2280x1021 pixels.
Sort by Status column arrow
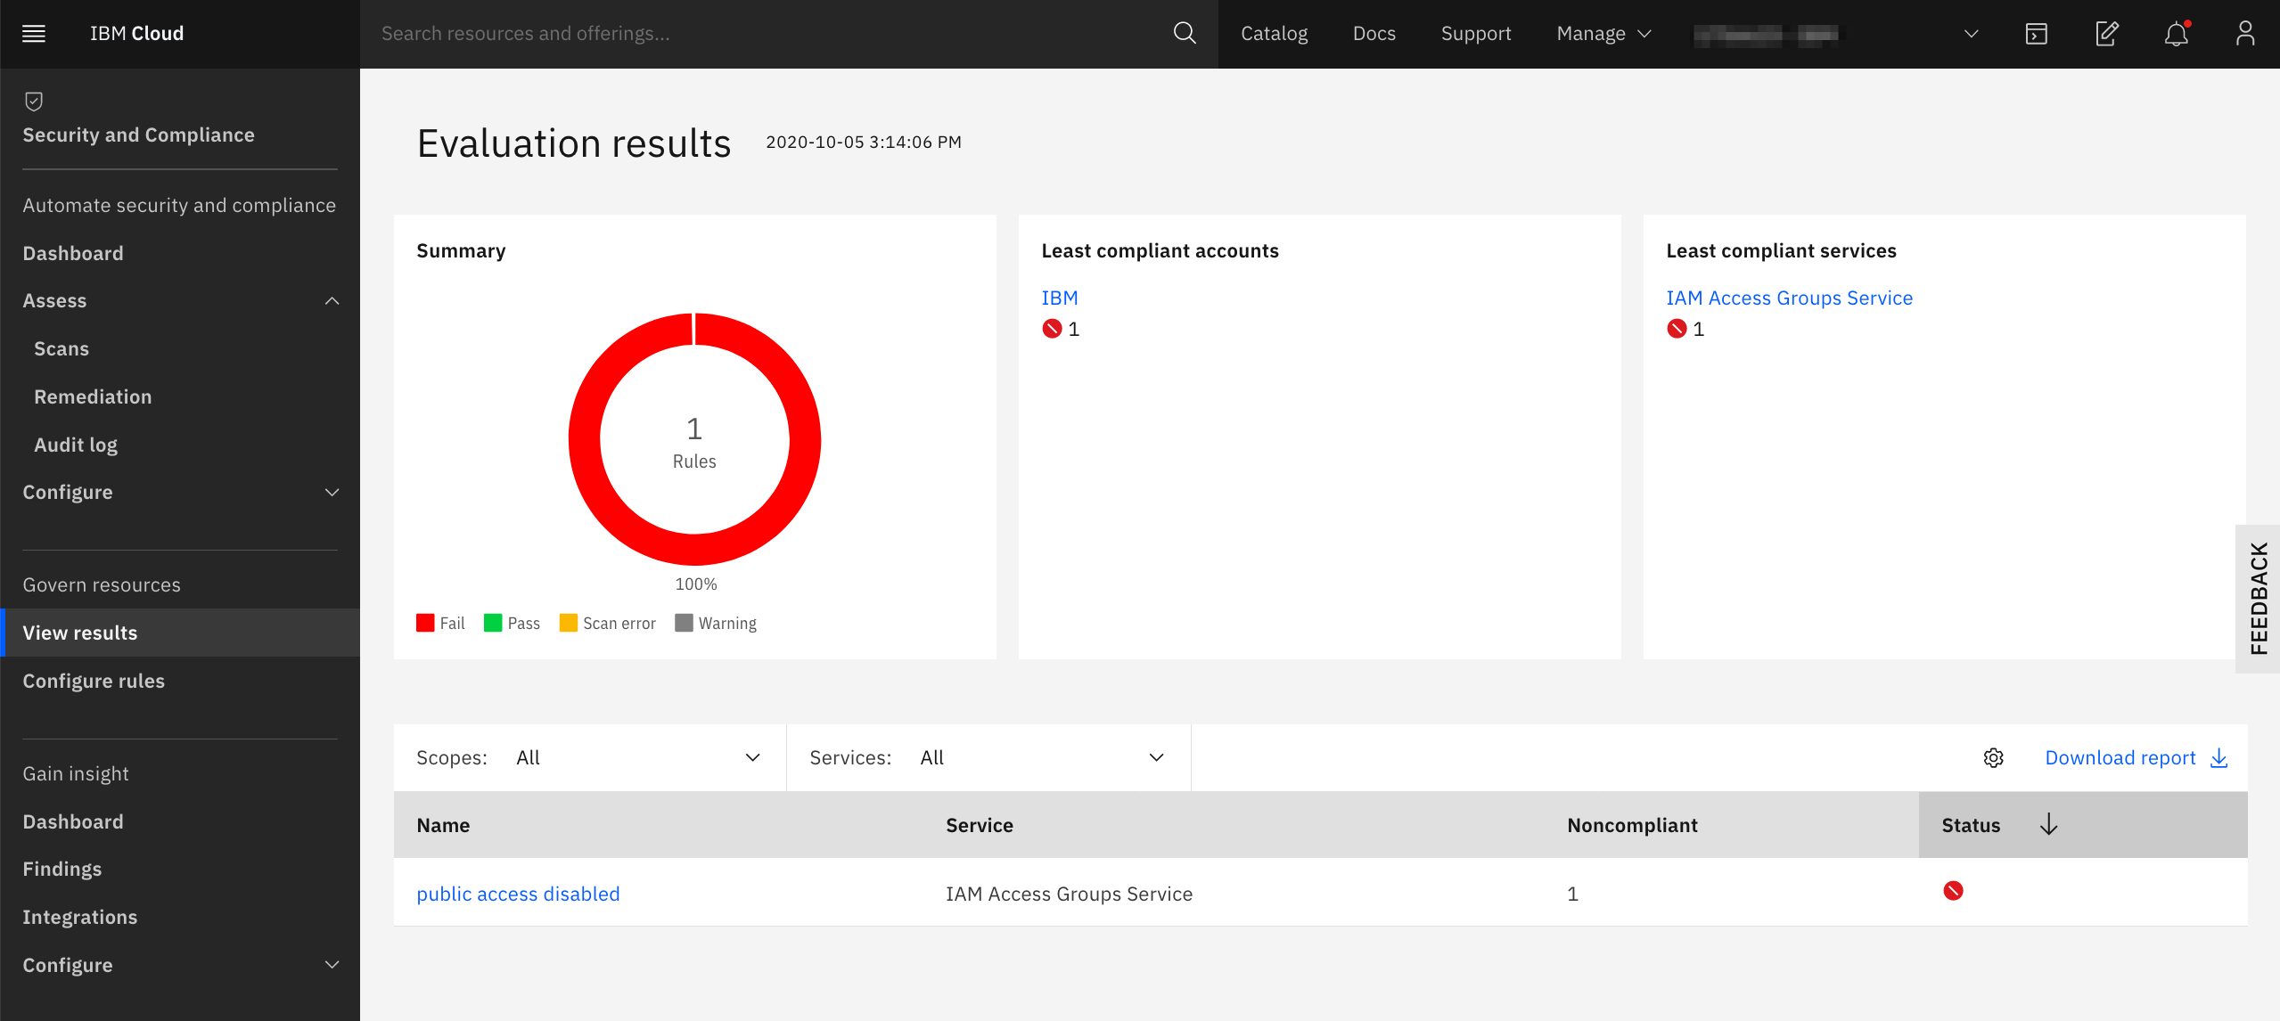(x=2048, y=824)
